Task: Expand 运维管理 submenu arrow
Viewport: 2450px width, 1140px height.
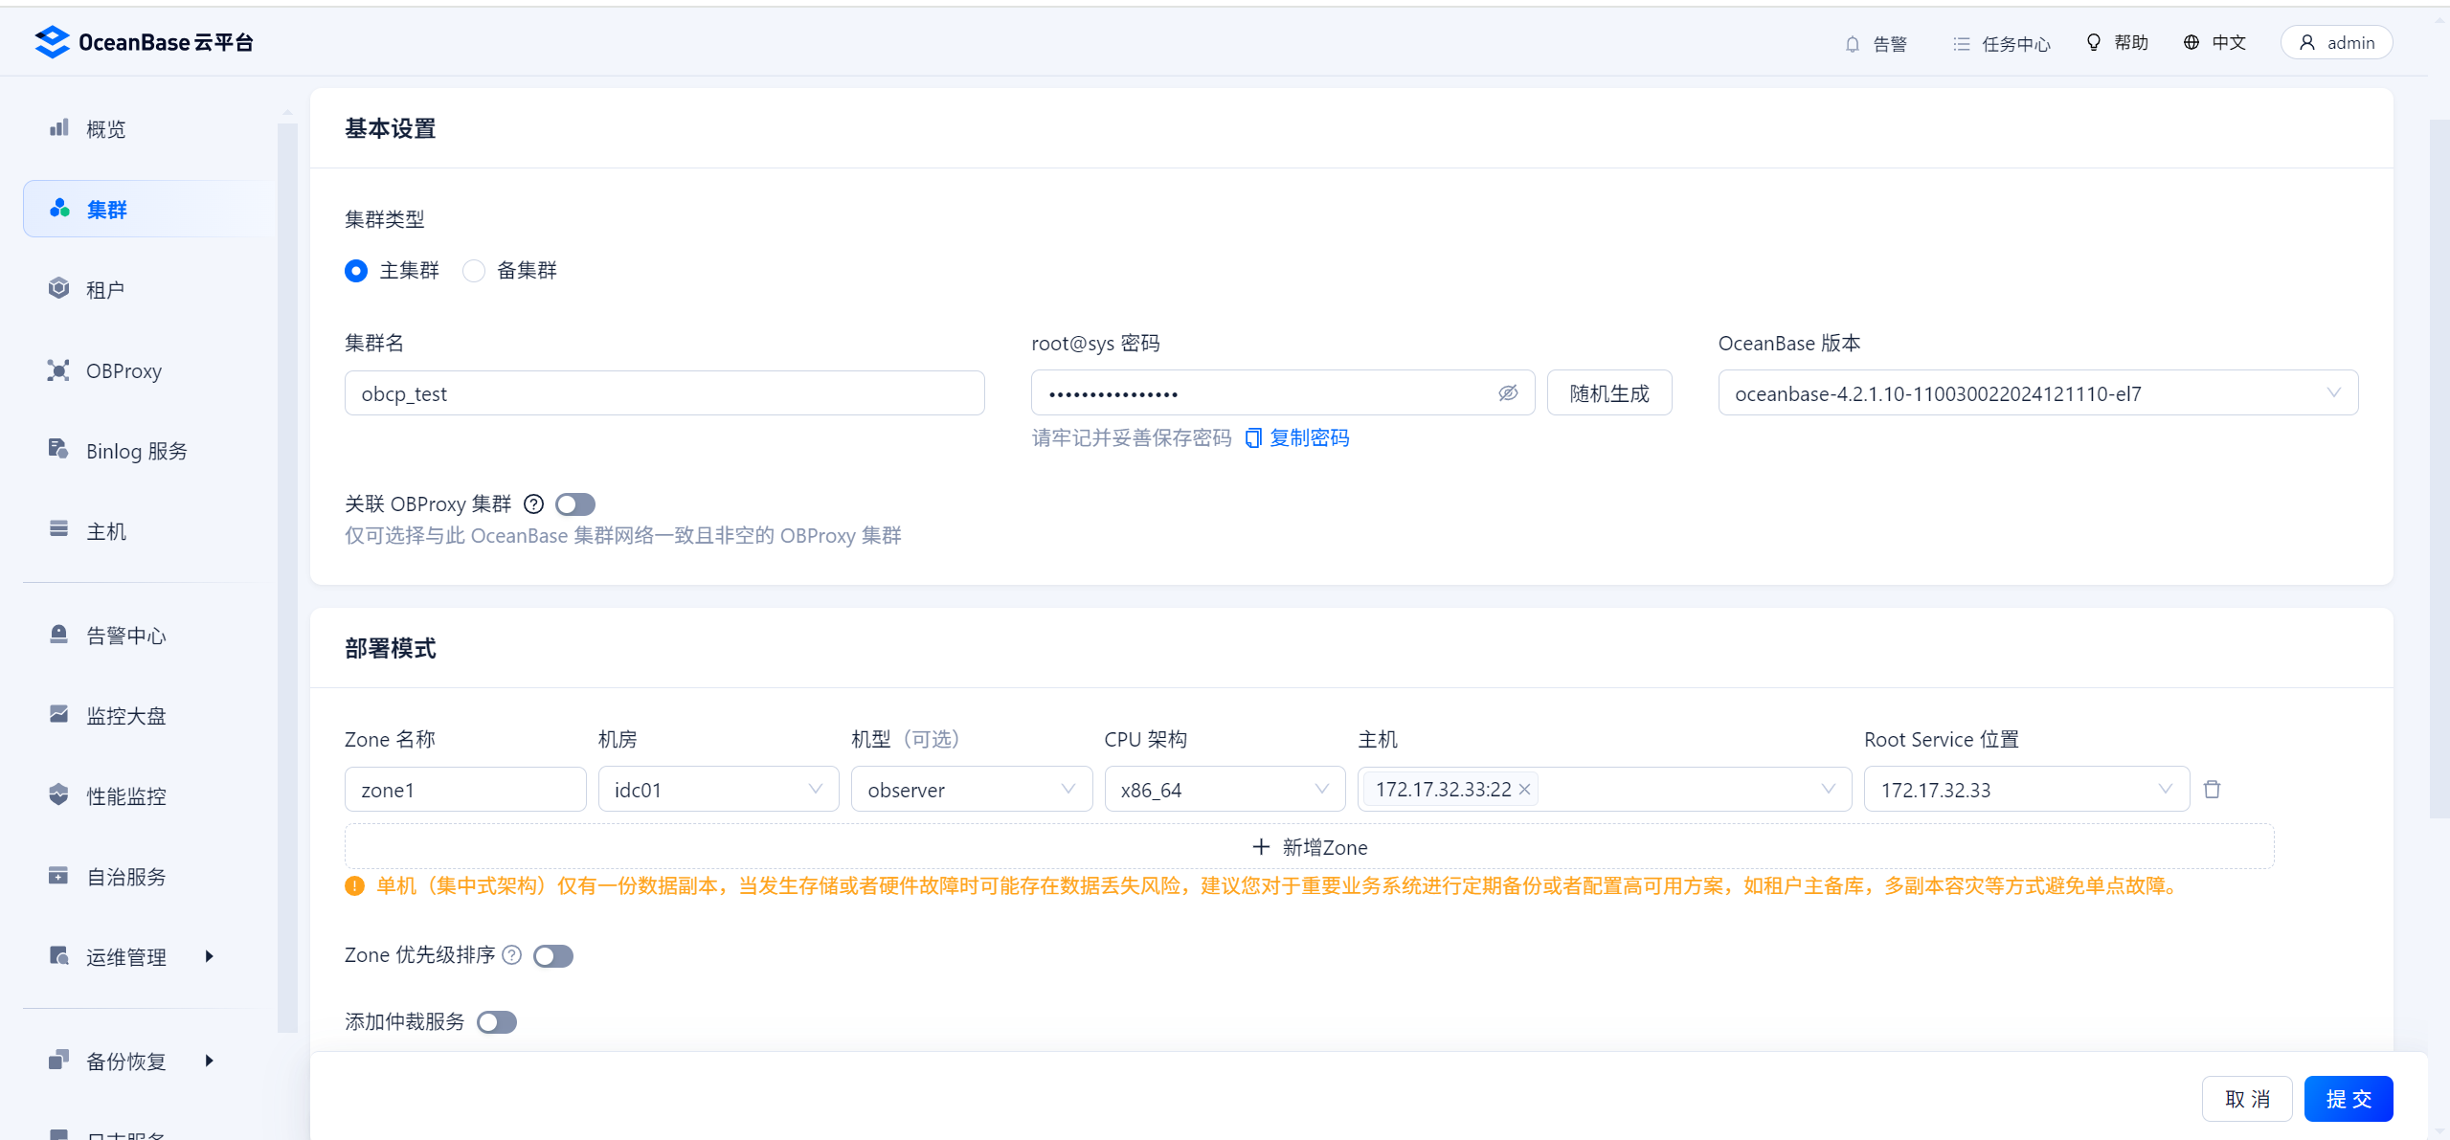Action: click(209, 956)
